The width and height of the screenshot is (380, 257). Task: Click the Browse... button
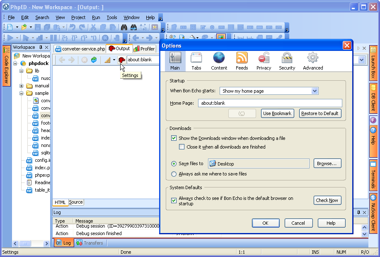(x=327, y=163)
